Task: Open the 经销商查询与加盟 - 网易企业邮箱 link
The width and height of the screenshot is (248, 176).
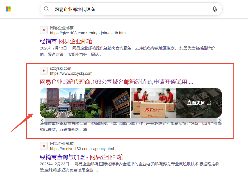Action: (82, 157)
